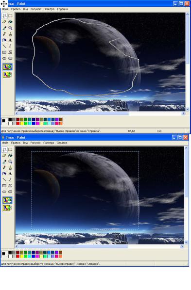
Task: Select the Brush tool in lower Paint window
Action: 10,167
